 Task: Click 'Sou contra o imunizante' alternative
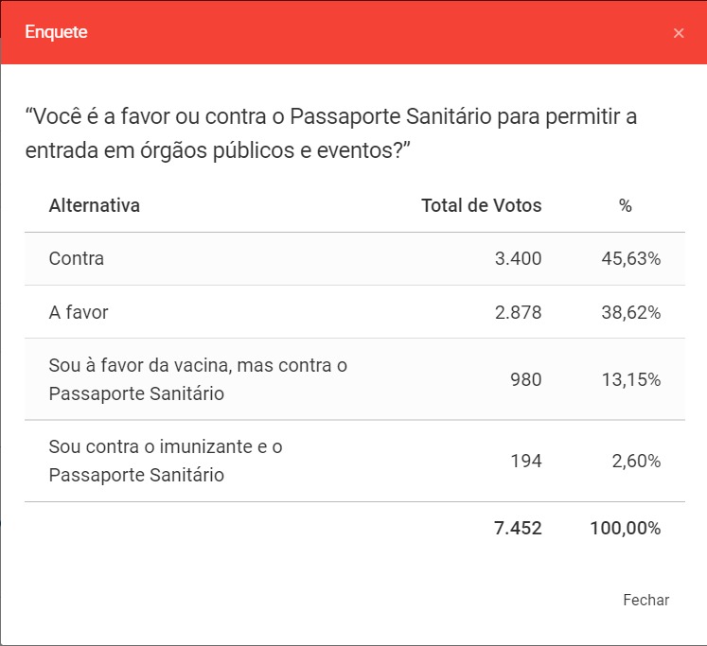point(166,461)
